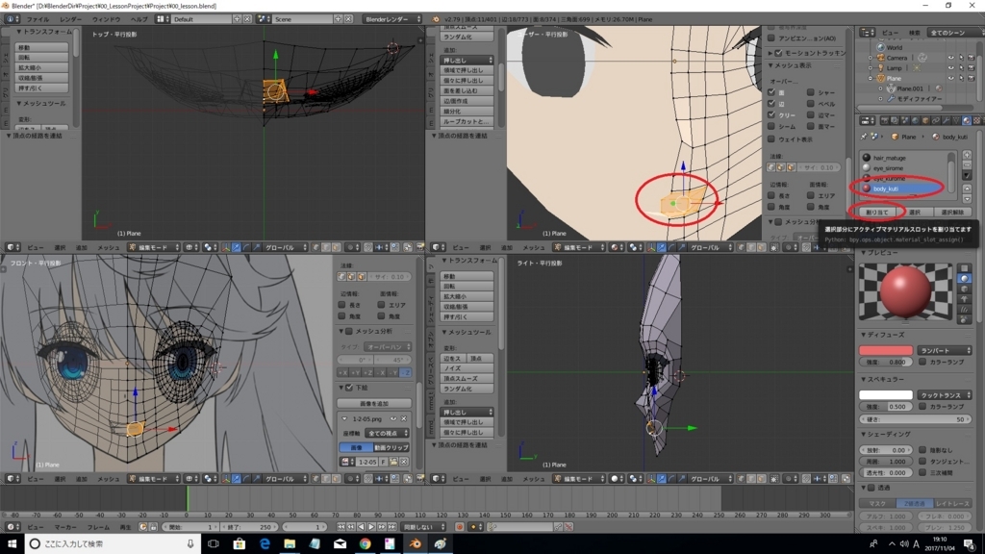Open 編集モード dropdown in Front view header
The image size is (985, 554).
[x=154, y=479]
